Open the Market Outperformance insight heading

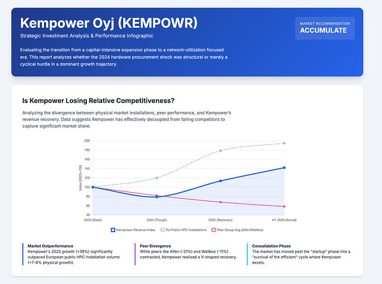tap(51, 246)
